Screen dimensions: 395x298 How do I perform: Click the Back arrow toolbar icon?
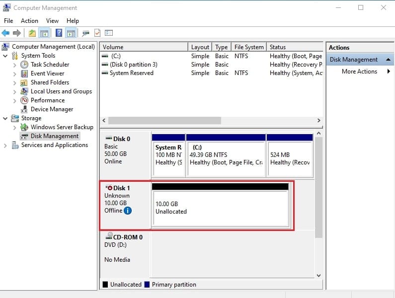pos(5,33)
